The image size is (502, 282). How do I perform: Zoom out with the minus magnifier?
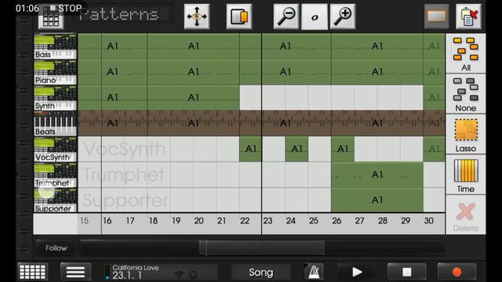[x=286, y=16]
